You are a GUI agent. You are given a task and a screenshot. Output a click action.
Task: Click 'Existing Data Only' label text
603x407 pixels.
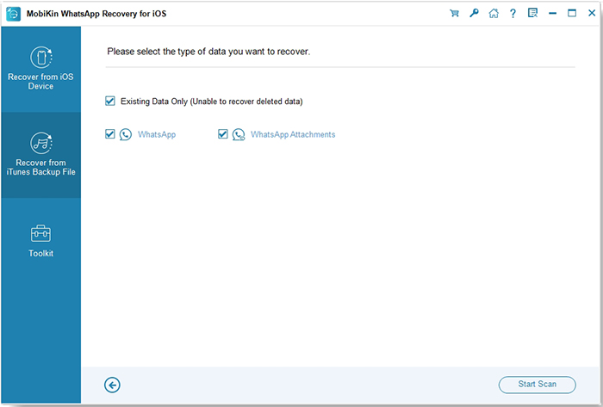pos(154,102)
